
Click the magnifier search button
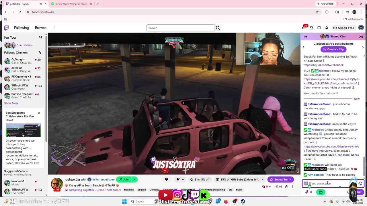pos(218,28)
